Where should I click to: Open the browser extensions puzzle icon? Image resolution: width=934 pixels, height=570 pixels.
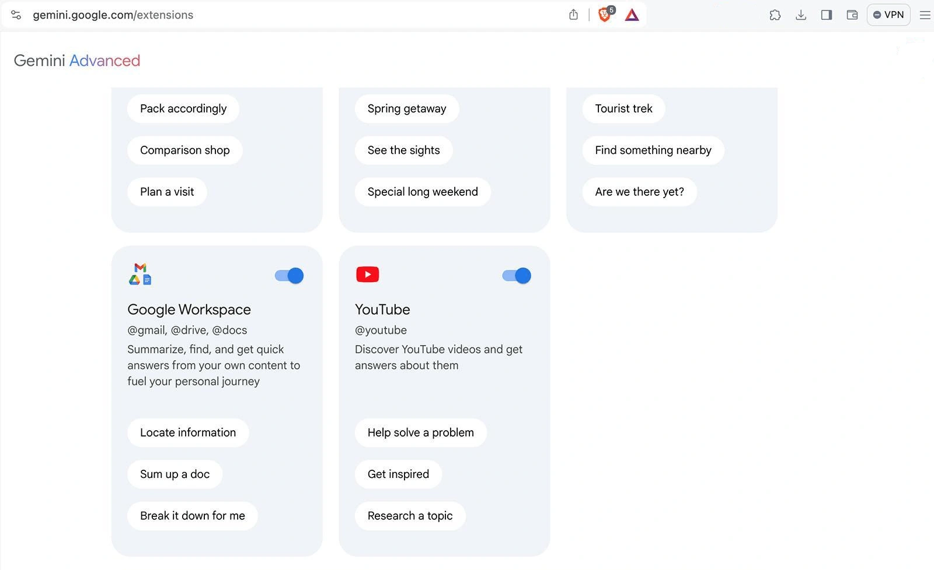coord(775,15)
